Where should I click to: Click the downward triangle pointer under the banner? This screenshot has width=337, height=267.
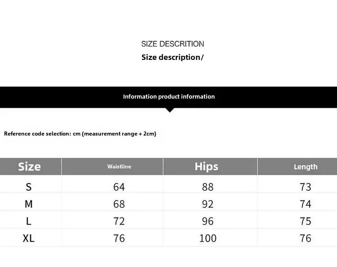[x=170, y=110]
